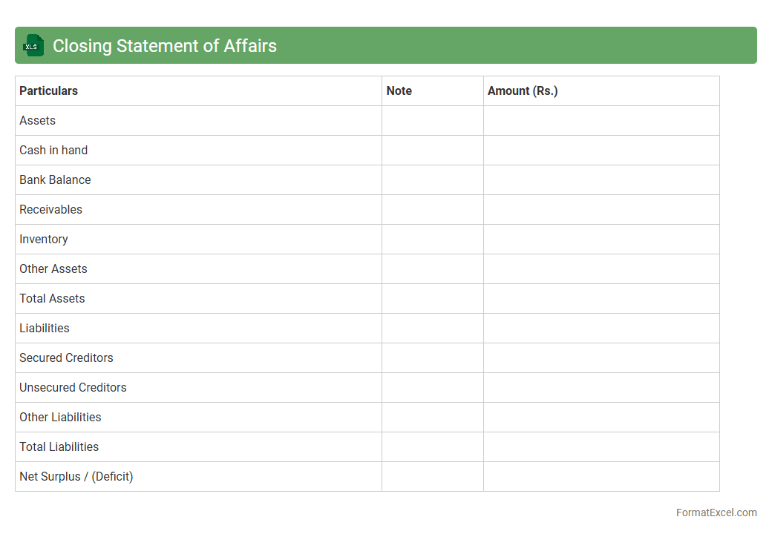
Task: Click the Secured Creditors amount cell
Action: pos(601,358)
